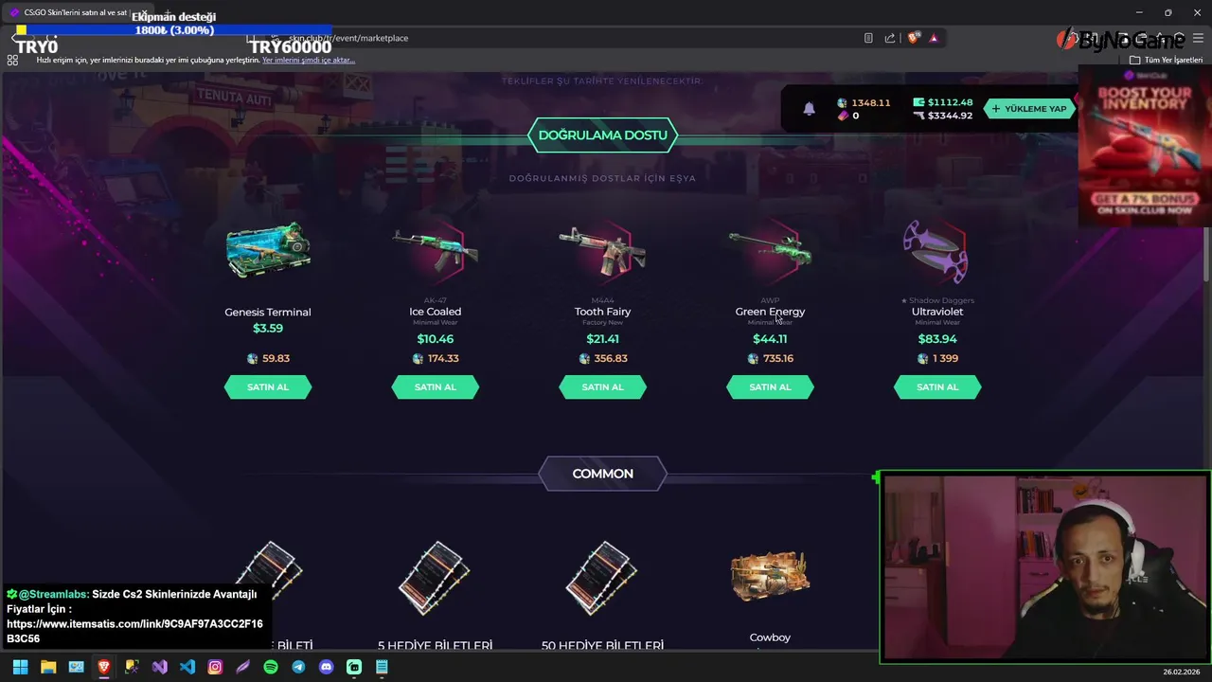Click the YÜKLEME YAP deposit button
Image resolution: width=1212 pixels, height=682 pixels.
tap(1028, 109)
